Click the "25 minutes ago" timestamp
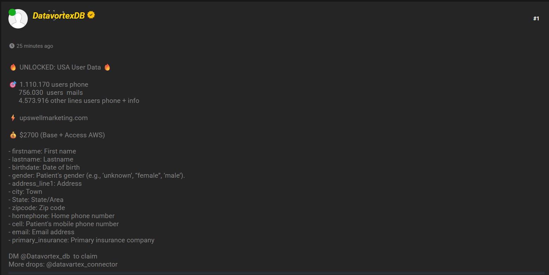 pyautogui.click(x=35, y=46)
